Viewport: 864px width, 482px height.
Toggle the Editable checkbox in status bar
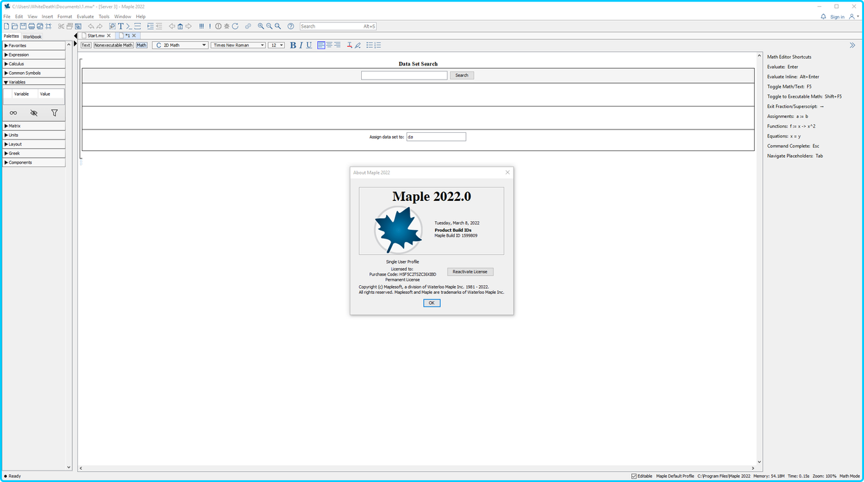634,476
